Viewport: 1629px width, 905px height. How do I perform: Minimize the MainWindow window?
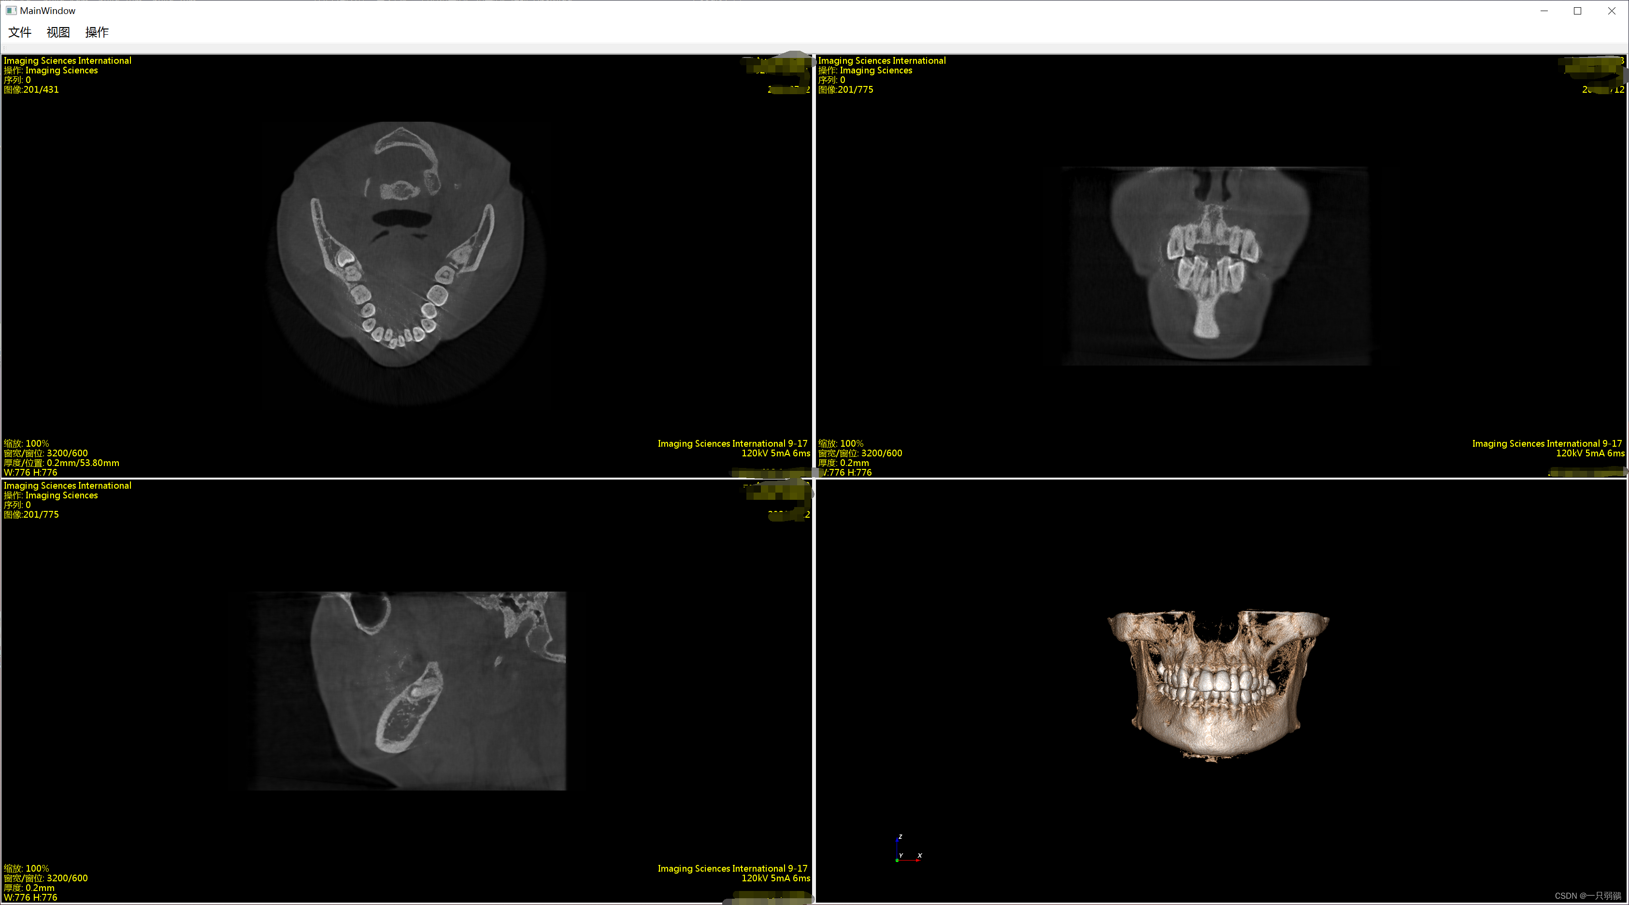pos(1543,11)
